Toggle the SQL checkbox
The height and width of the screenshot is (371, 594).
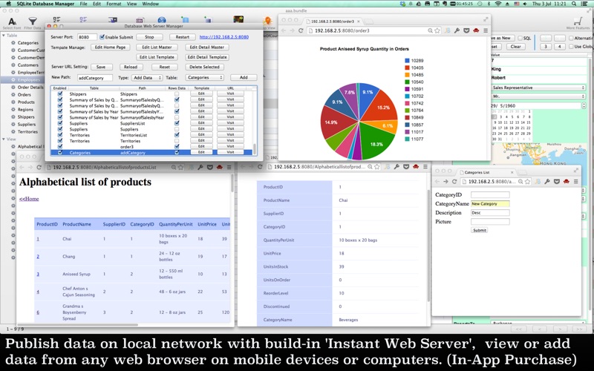[520, 39]
